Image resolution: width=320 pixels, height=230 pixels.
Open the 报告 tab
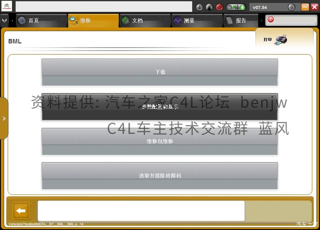tap(241, 21)
